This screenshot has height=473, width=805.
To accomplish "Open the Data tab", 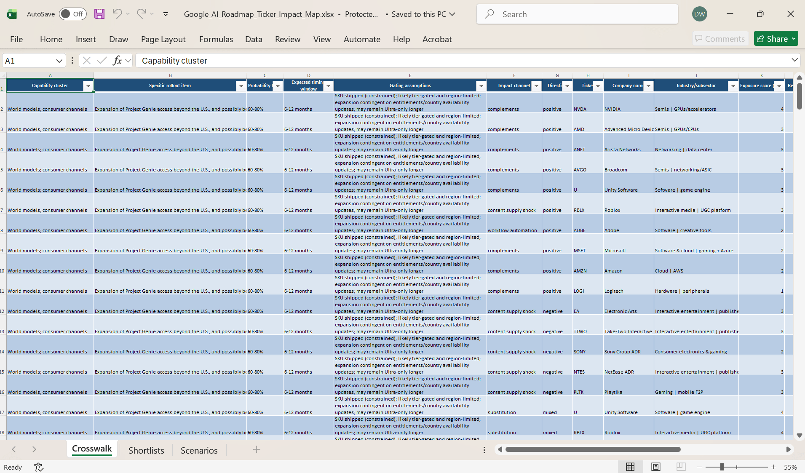I will coord(254,39).
